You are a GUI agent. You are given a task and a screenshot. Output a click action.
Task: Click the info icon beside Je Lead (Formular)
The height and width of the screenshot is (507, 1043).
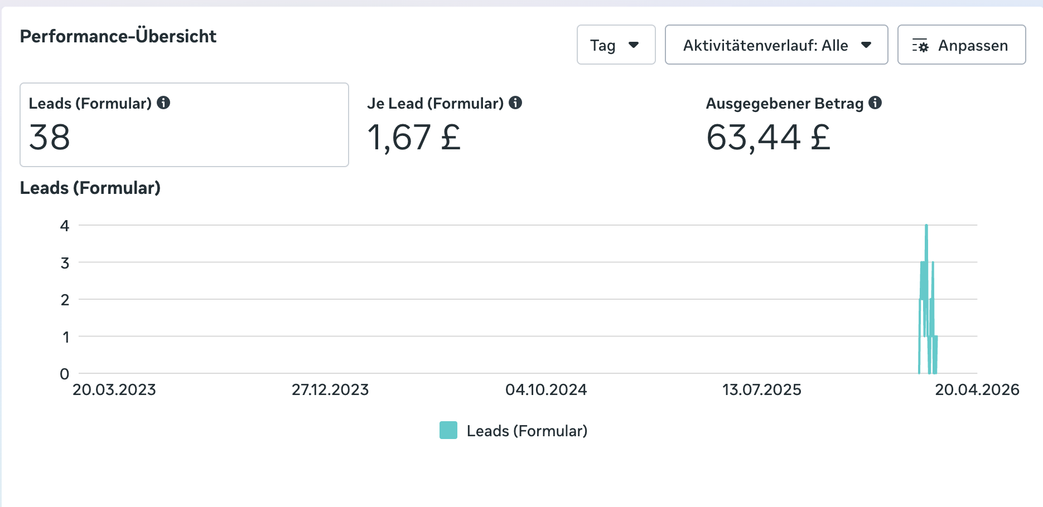pos(516,103)
